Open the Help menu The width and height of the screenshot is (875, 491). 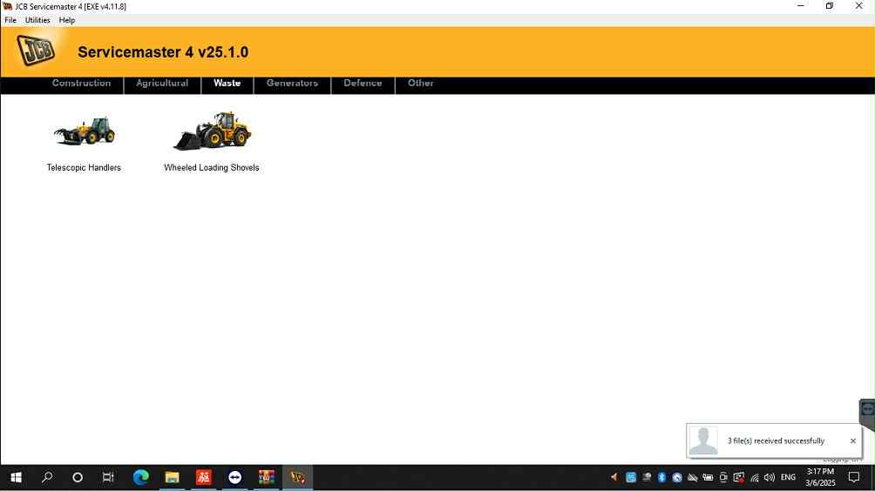67,20
